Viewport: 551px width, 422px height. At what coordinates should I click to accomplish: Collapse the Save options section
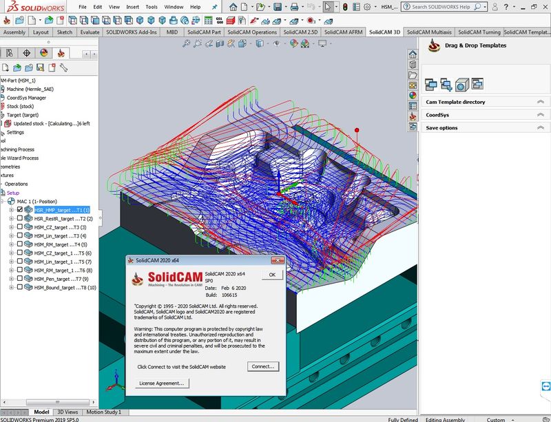[540, 128]
